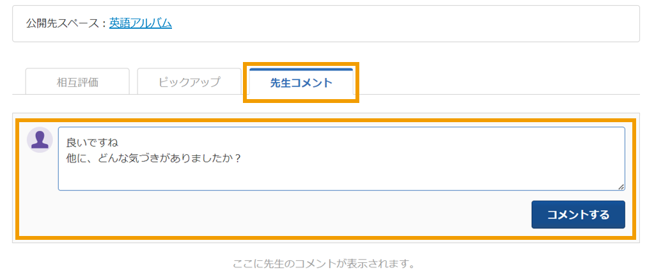Click the gray area below the user avatar
This screenshot has height=275, width=647.
[x=40, y=194]
